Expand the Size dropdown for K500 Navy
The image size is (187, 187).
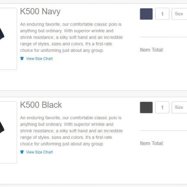pyautogui.click(x=180, y=14)
